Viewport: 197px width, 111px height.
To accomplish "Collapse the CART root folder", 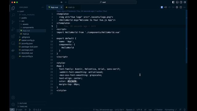I will point(31,11).
